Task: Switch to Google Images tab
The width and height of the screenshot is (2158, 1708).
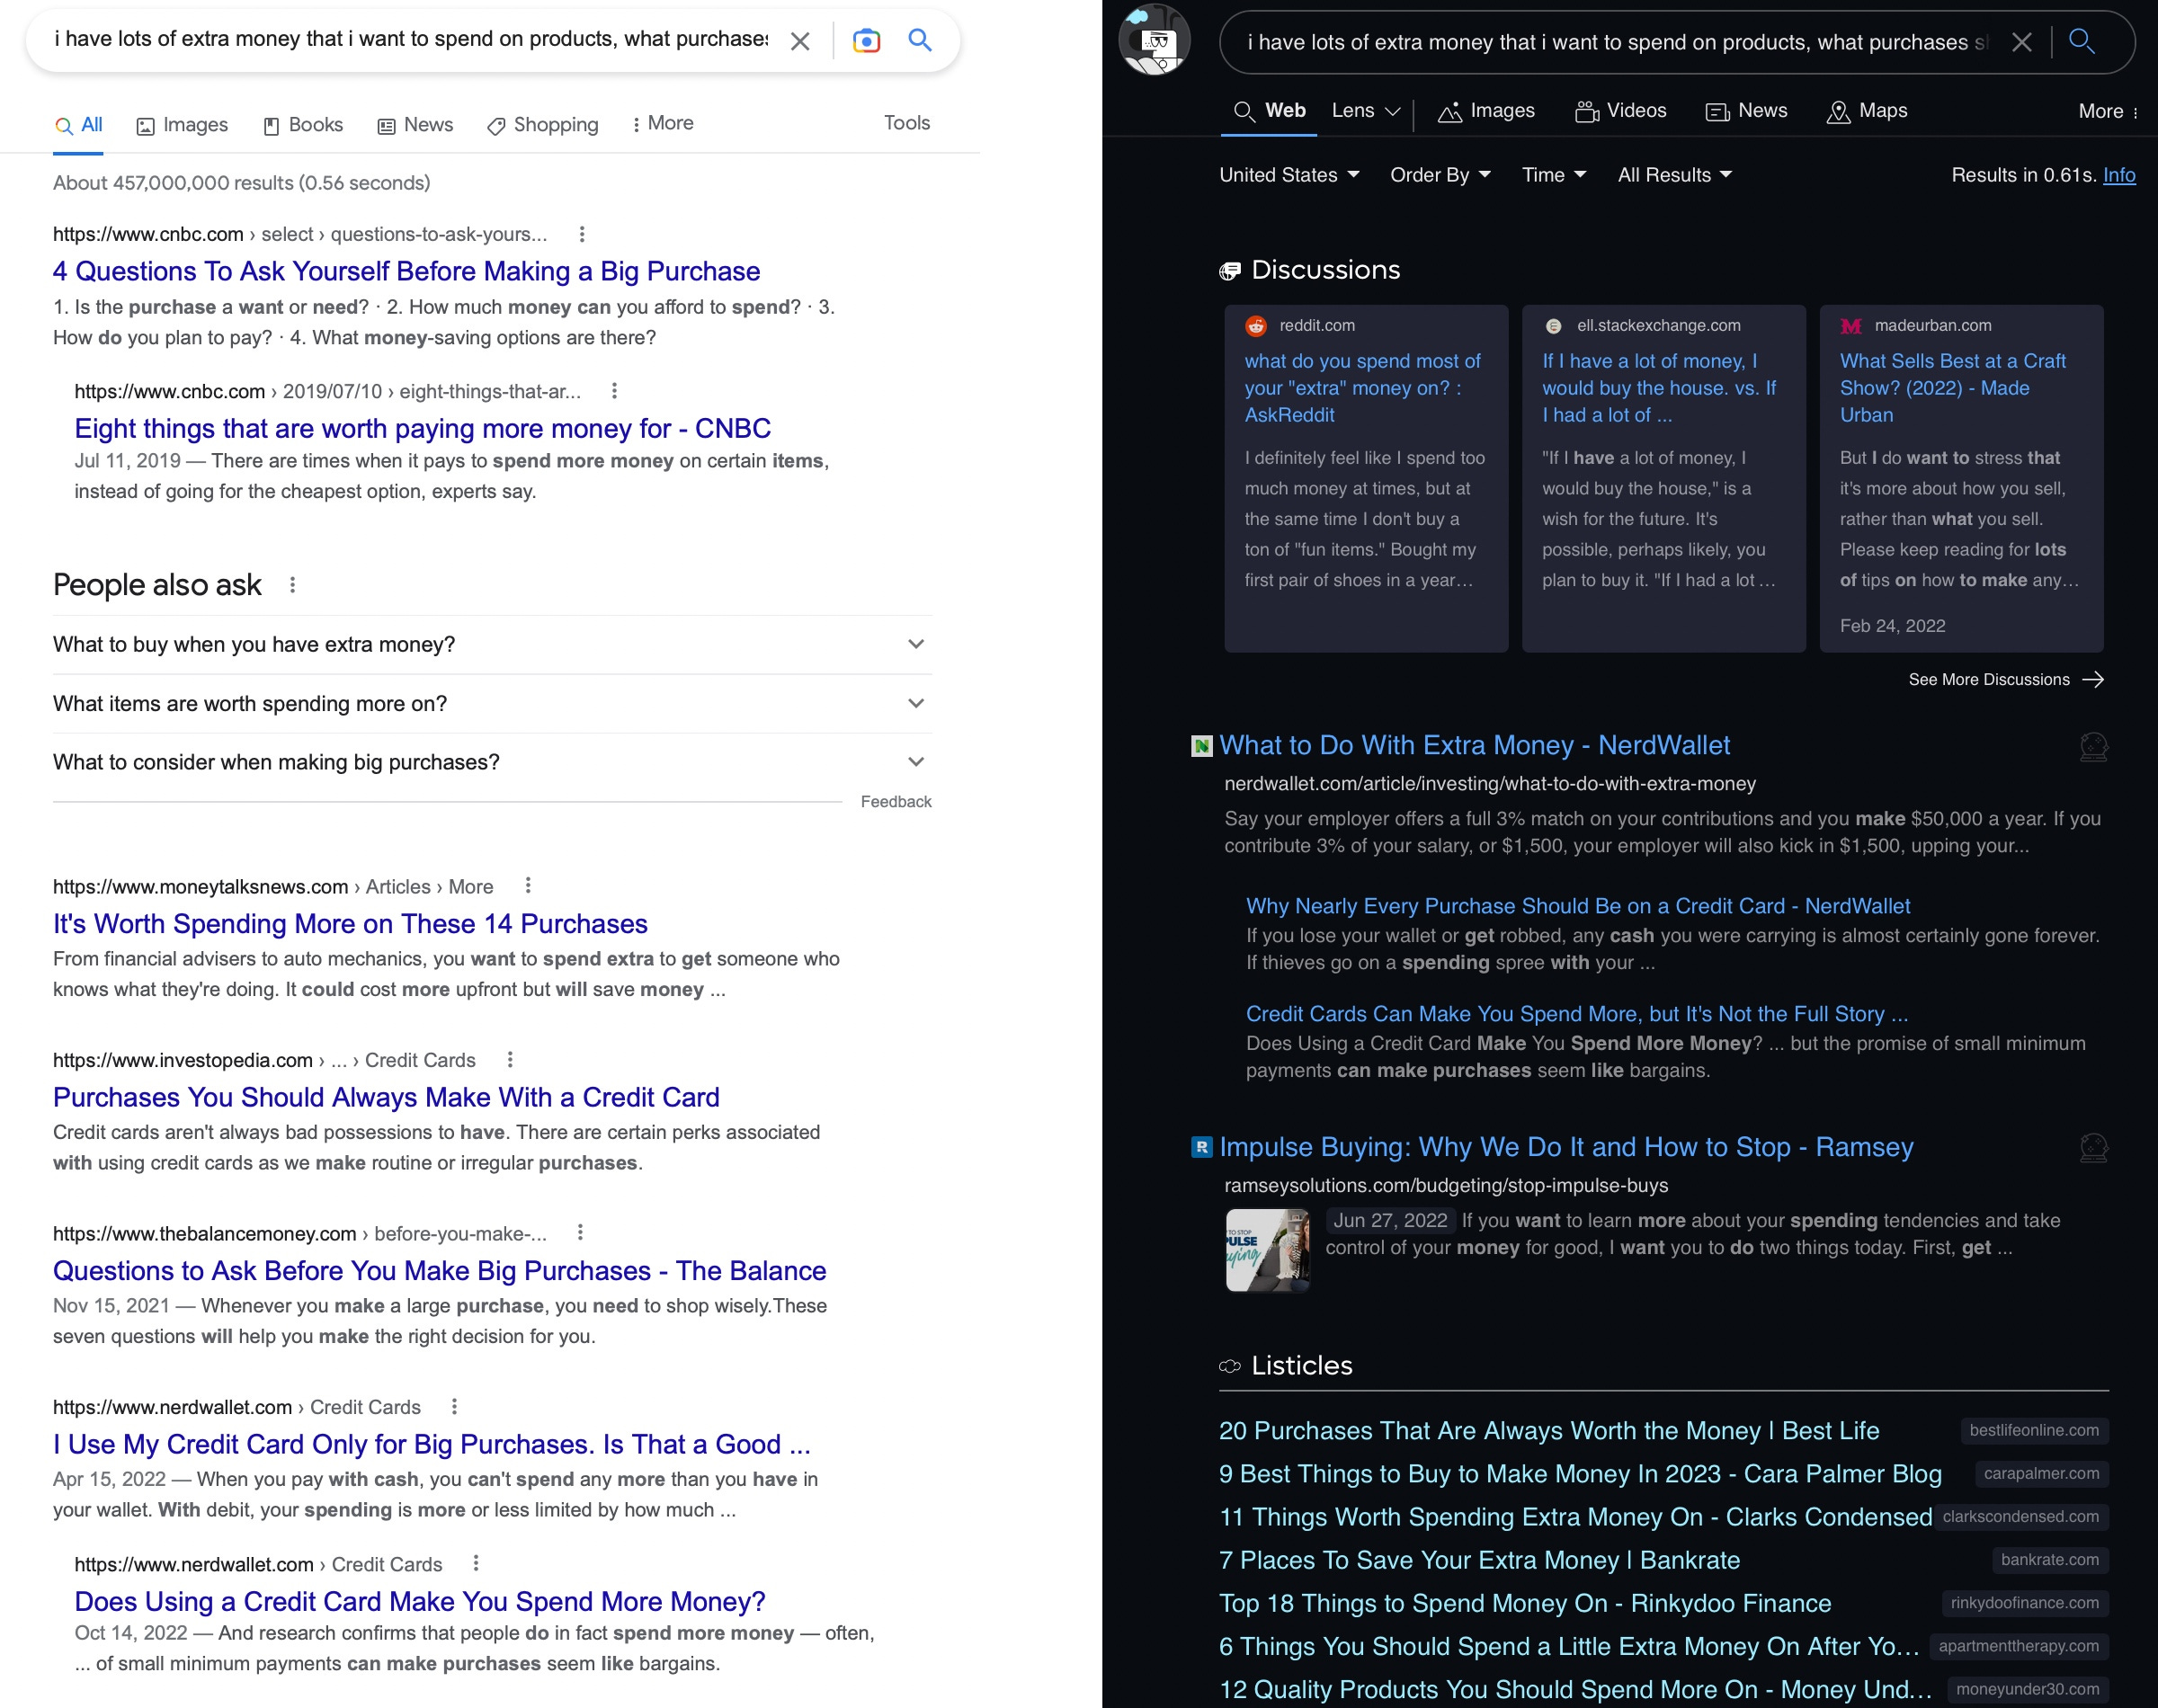Action: point(182,125)
